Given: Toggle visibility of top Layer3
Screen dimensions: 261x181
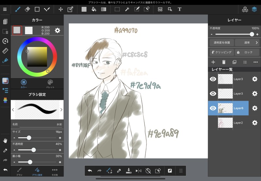Looking at the screenshot, I should click(x=213, y=79).
